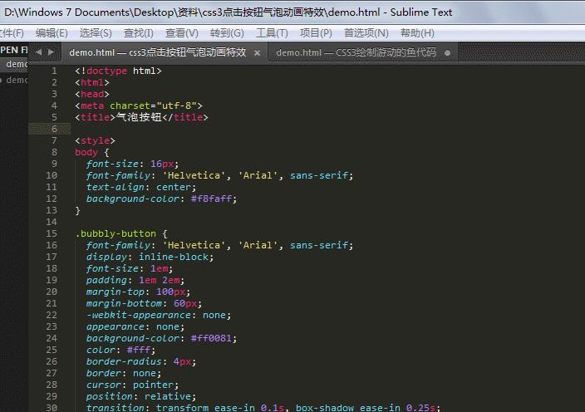Click the OPEN FILES sidebar header
This screenshot has width=585, height=412.
[14, 50]
